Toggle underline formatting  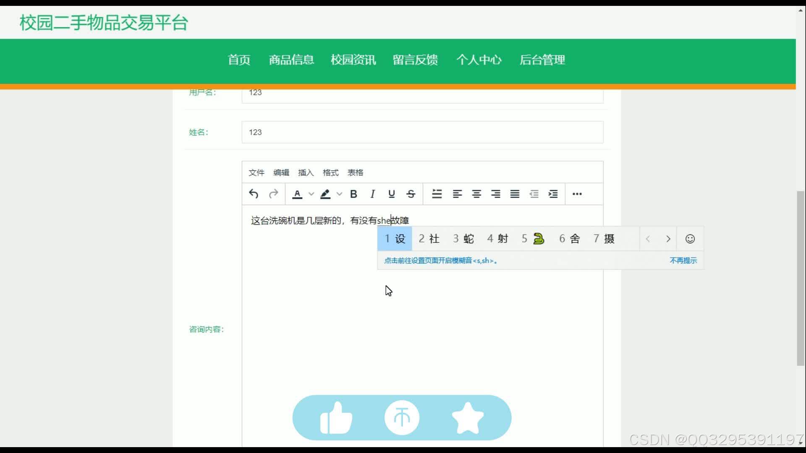392,194
